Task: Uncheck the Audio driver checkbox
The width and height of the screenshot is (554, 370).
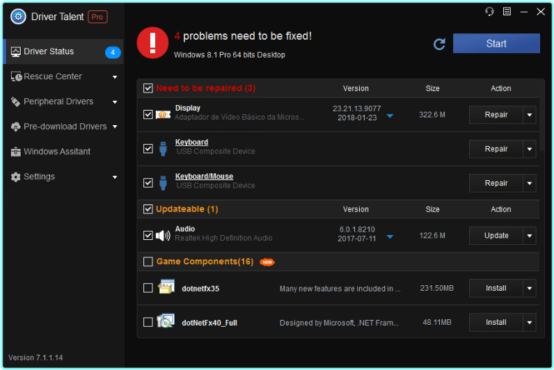Action: pos(148,235)
